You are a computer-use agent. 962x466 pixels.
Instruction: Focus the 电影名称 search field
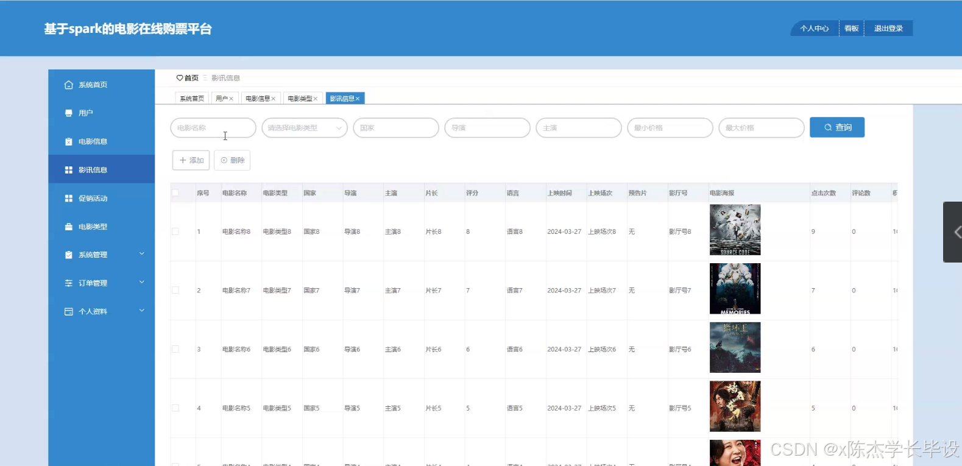click(213, 128)
